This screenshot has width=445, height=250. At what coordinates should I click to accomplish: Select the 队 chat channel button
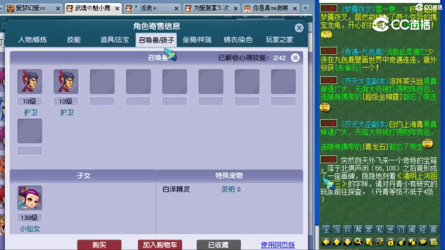(347, 230)
